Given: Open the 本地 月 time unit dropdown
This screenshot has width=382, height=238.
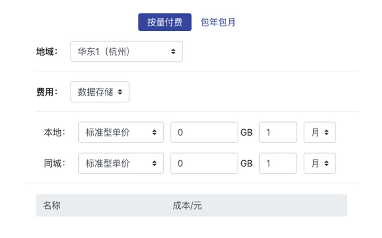Looking at the screenshot, I should 319,132.
